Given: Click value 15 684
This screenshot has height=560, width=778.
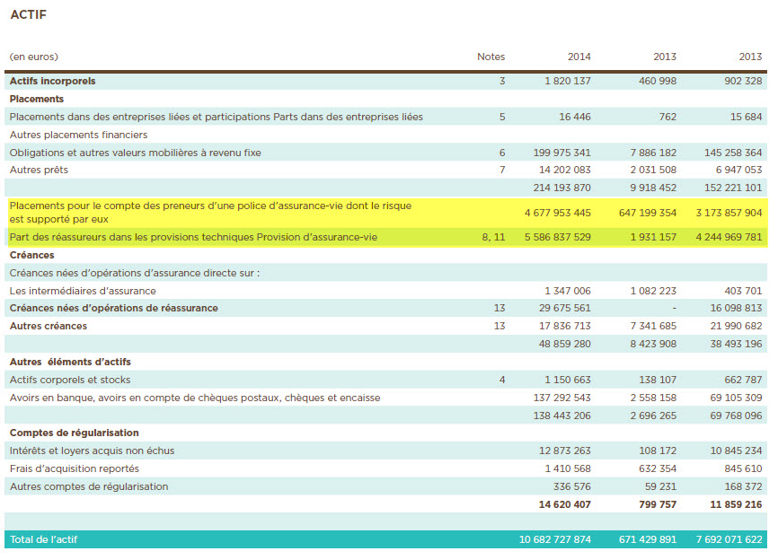Looking at the screenshot, I should [746, 117].
